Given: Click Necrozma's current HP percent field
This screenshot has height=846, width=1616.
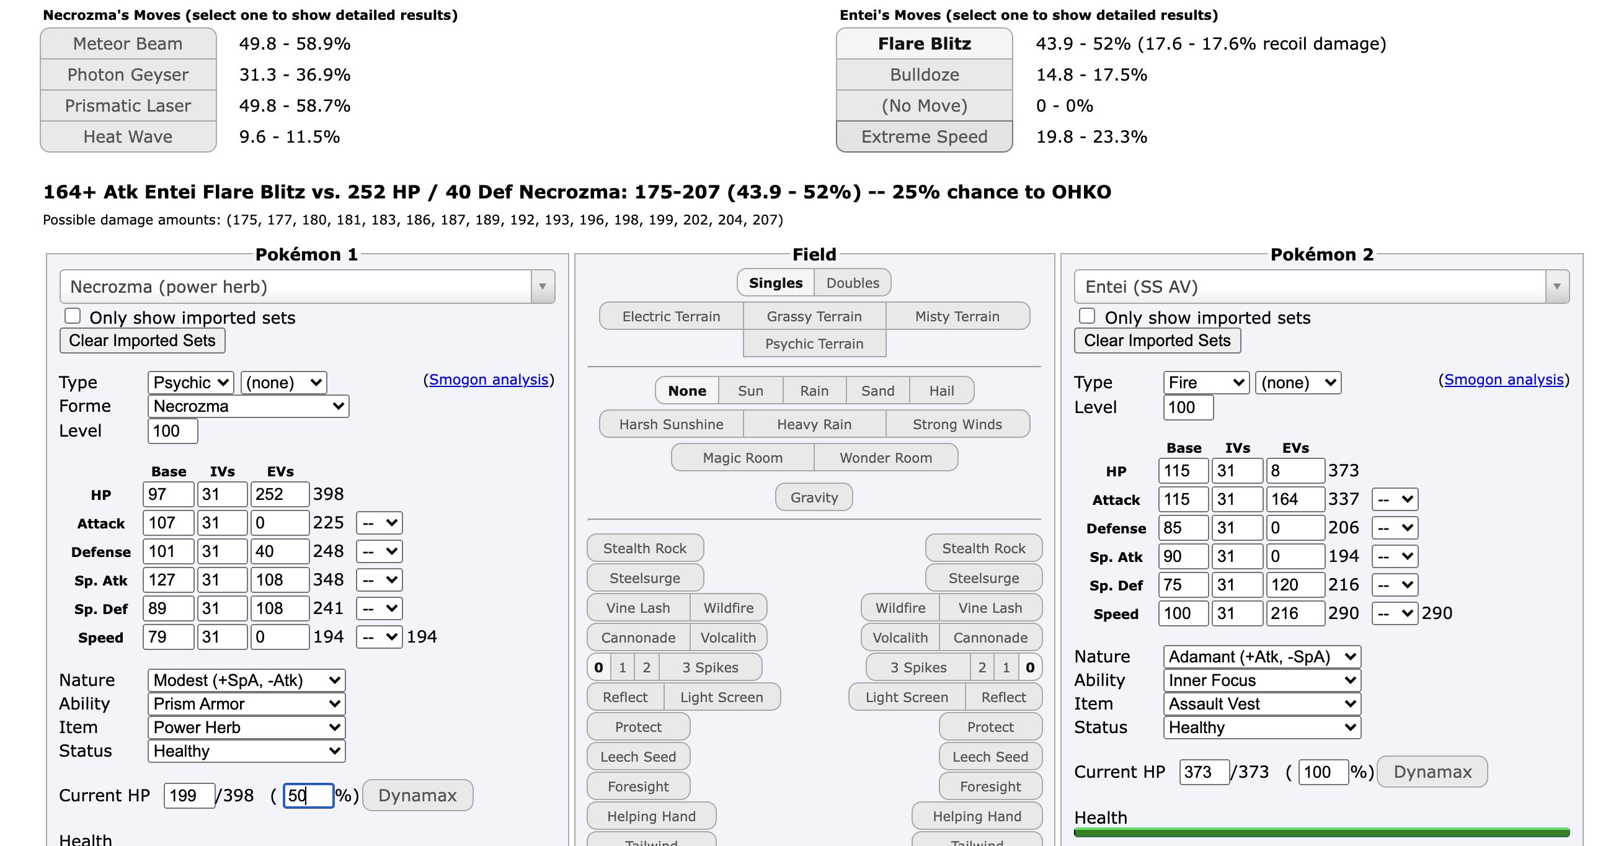Looking at the screenshot, I should click(x=308, y=796).
